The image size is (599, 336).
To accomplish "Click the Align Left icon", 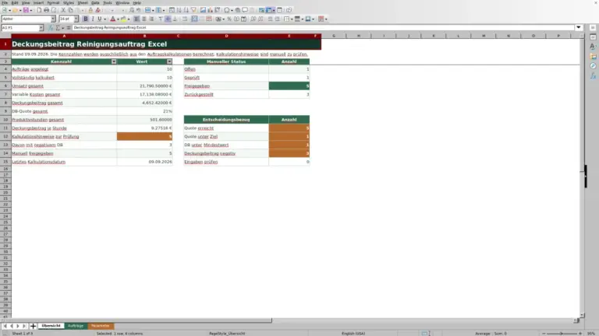I will point(136,19).
